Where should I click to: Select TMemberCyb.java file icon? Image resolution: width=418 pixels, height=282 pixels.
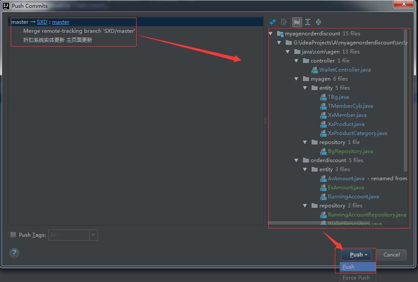pyautogui.click(x=323, y=106)
